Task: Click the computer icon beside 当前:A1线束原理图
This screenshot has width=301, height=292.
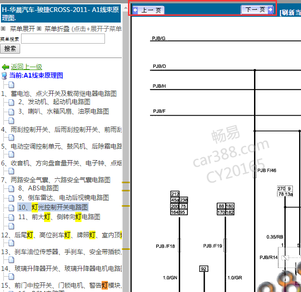Action: [4, 75]
